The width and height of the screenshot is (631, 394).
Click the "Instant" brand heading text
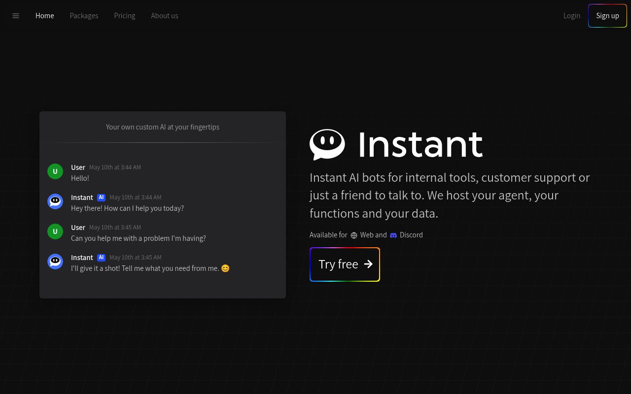(420, 144)
